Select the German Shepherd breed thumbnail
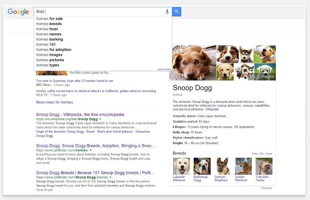 point(223,166)
